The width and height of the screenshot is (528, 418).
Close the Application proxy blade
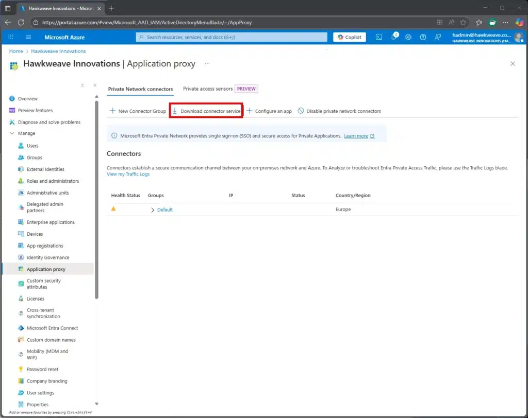click(x=513, y=64)
